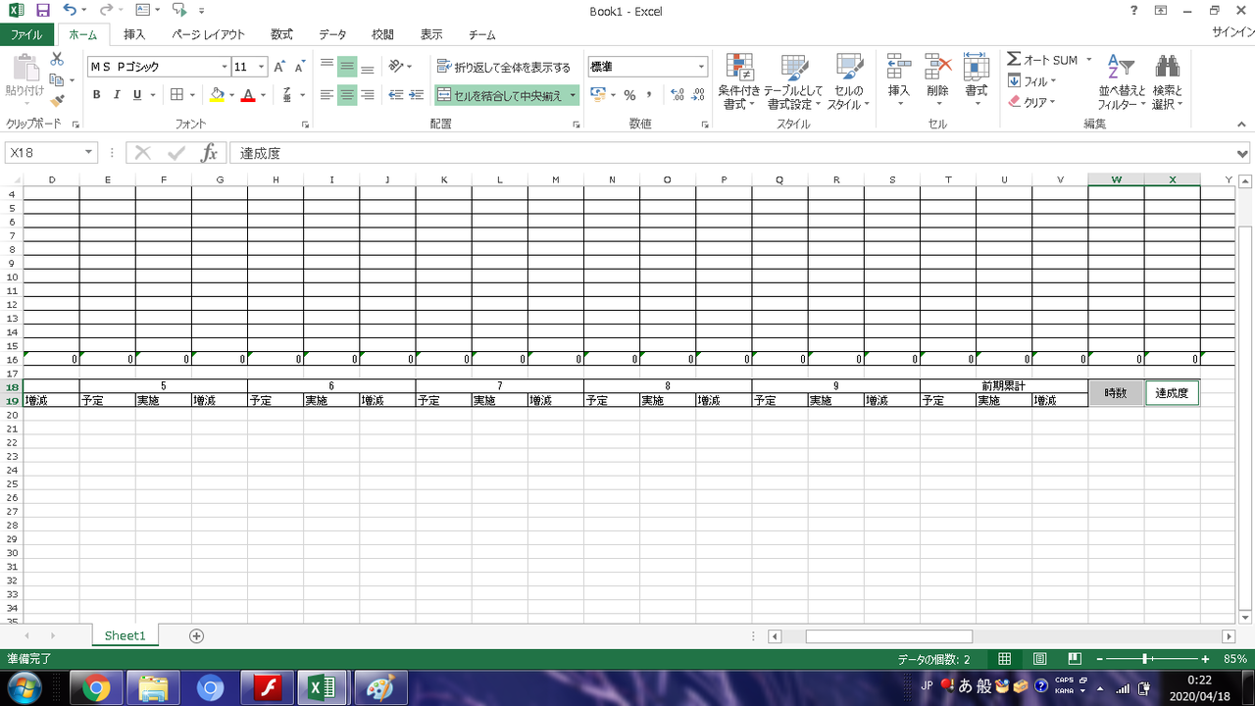Viewport: 1255px width, 706px height.
Task: Toggle bottom vertical alignment
Action: (368, 67)
